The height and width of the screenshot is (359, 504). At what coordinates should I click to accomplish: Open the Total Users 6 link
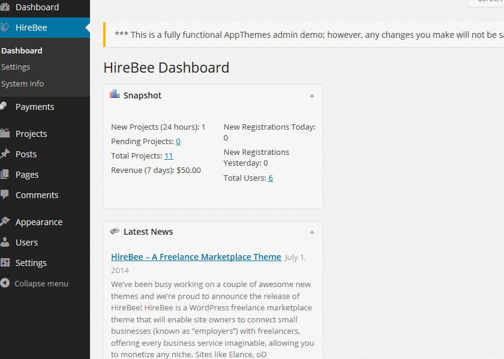click(x=271, y=178)
